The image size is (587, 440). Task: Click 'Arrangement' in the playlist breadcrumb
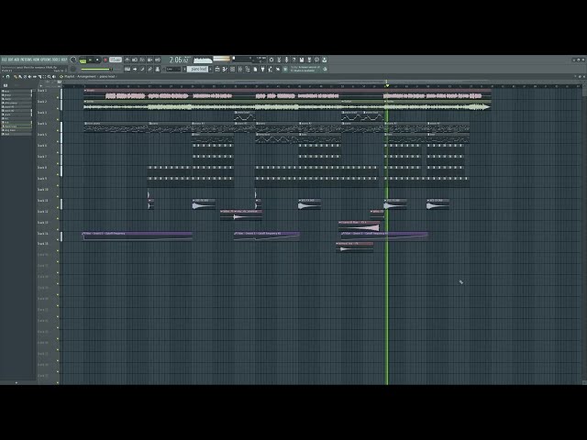coord(87,76)
